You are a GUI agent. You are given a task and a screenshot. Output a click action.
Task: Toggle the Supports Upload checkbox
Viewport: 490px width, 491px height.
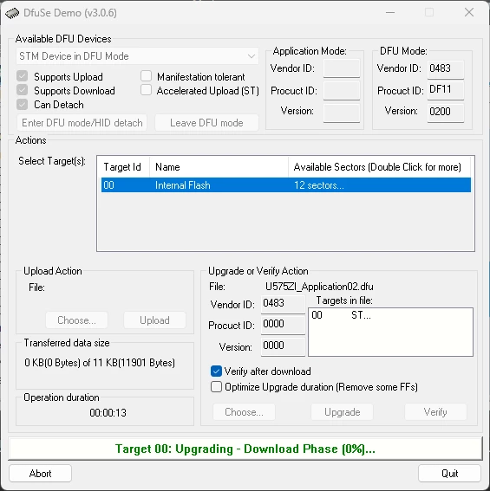pos(23,76)
